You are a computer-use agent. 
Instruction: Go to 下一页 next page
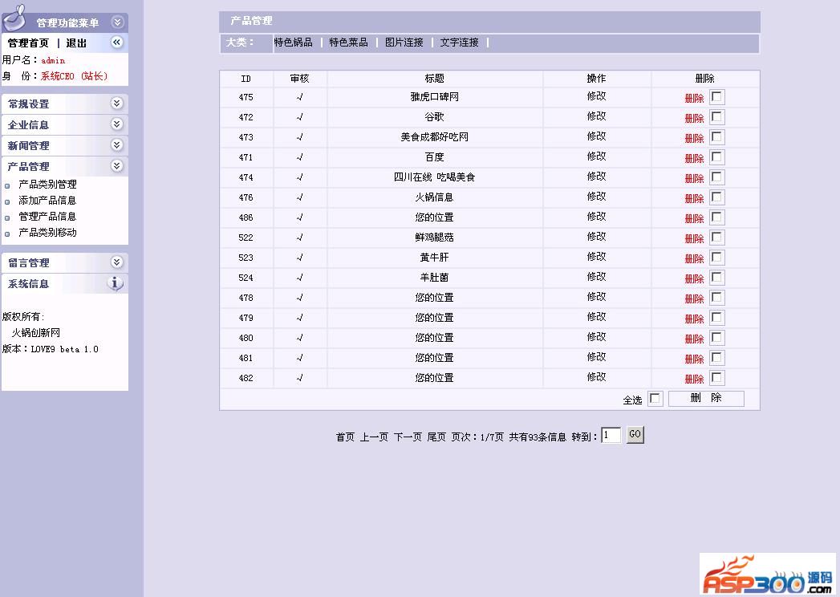click(x=408, y=437)
